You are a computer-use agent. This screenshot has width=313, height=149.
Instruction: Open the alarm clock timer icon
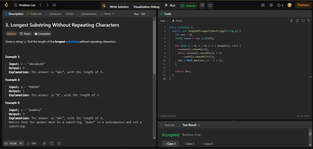click(x=202, y=5)
